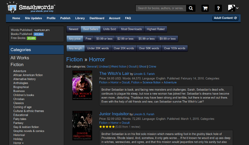
Task: Open the General sub-category
Action: click(x=92, y=67)
